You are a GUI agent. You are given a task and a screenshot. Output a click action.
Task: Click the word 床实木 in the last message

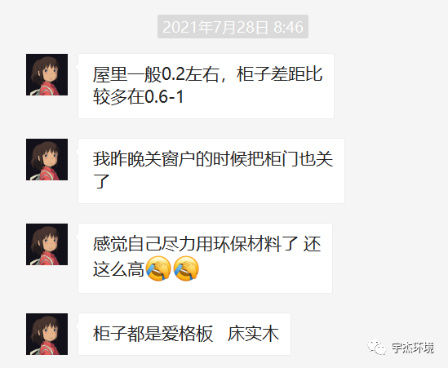(253, 334)
